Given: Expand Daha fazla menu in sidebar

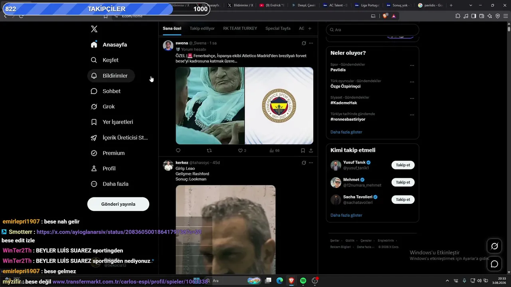Looking at the screenshot, I should point(109,185).
